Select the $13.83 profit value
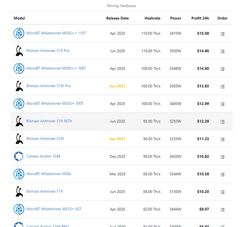Image resolution: width=242 pixels, height=227 pixels. click(203, 86)
